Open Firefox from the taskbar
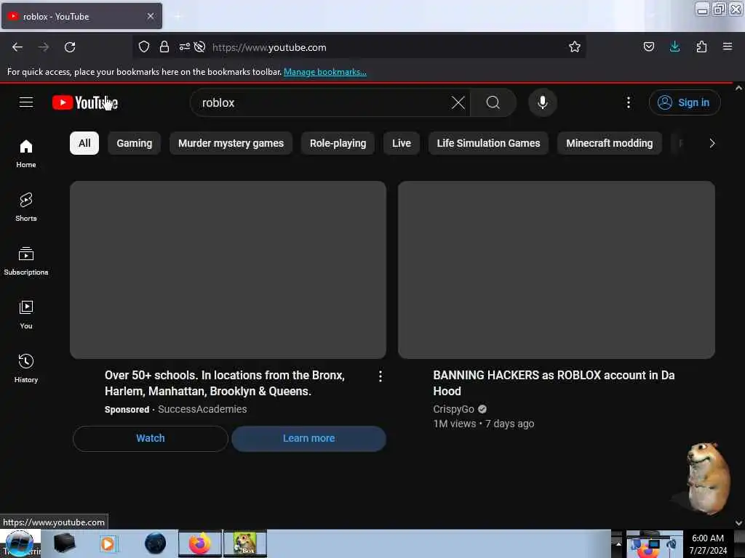This screenshot has width=745, height=558. point(199,543)
